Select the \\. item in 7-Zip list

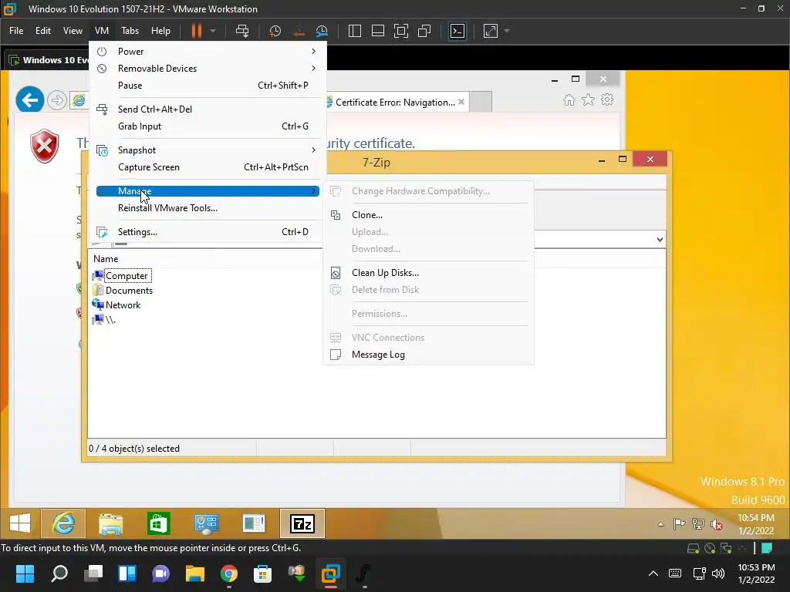104,320
